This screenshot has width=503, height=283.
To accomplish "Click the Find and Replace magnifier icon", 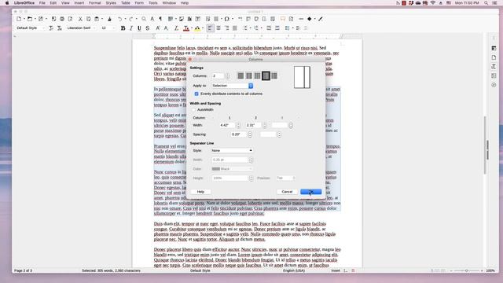I will click(x=144, y=19).
